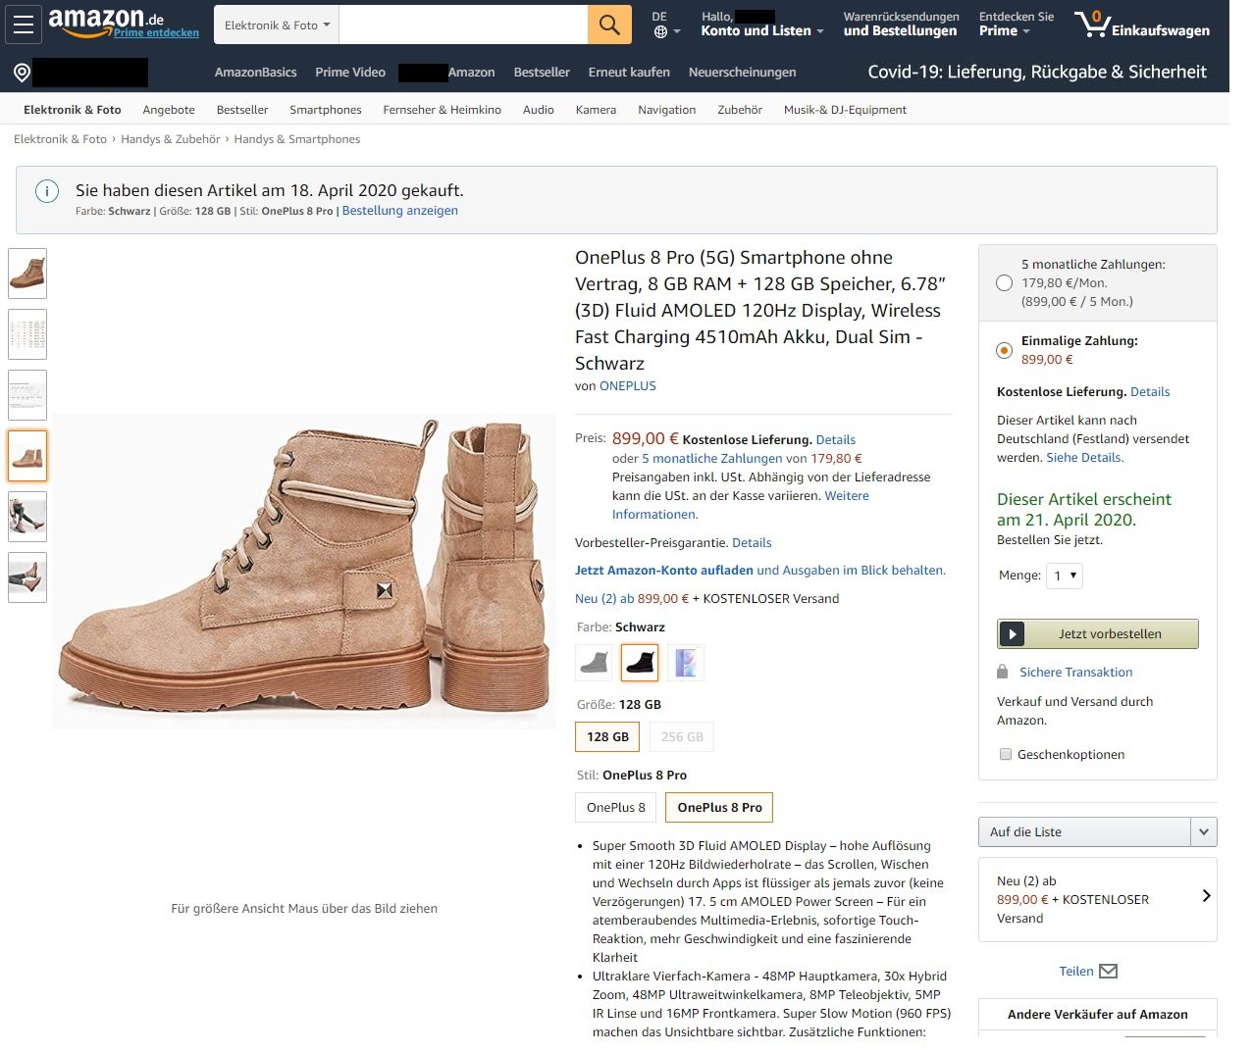
Task: Click the Jetzt vorbestellen button
Action: 1098,634
